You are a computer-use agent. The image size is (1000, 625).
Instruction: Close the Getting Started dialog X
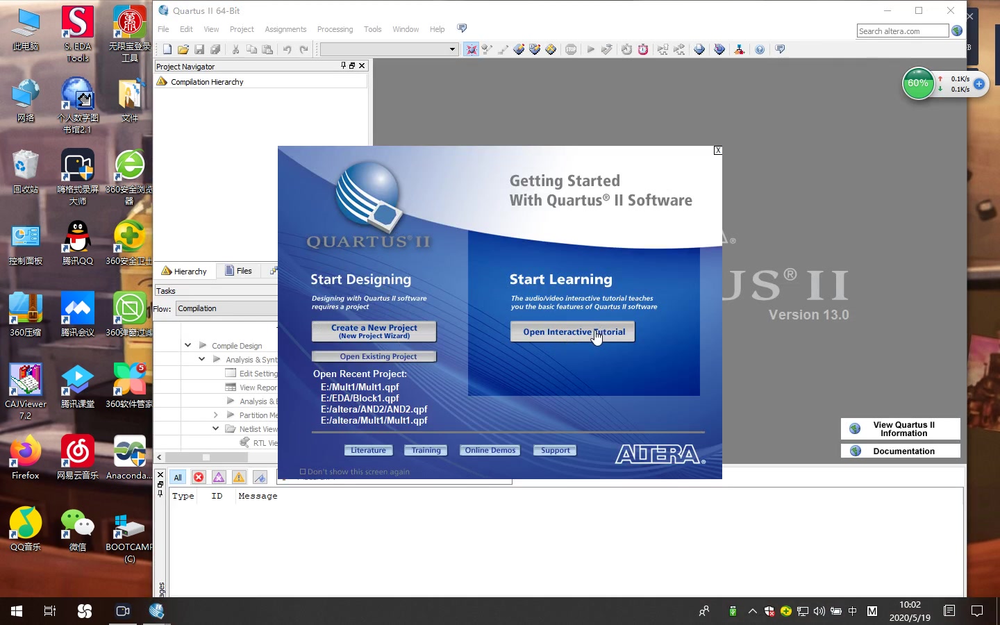pyautogui.click(x=718, y=150)
